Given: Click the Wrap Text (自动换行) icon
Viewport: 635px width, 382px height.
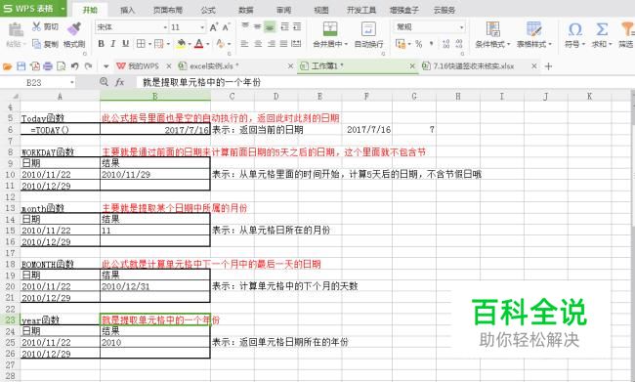Looking at the screenshot, I should pos(368,28).
